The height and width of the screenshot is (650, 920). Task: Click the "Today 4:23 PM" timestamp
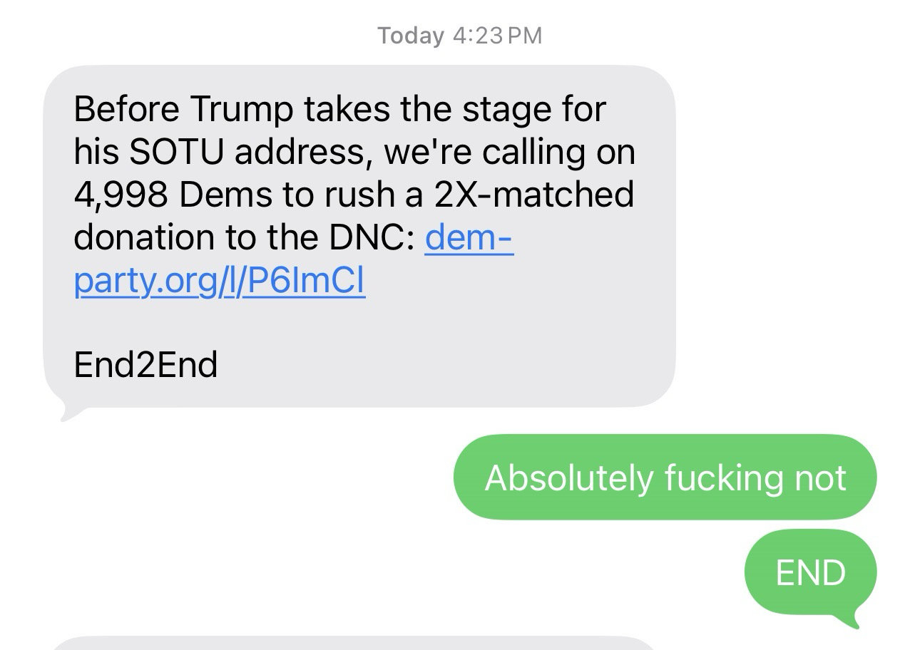click(459, 36)
